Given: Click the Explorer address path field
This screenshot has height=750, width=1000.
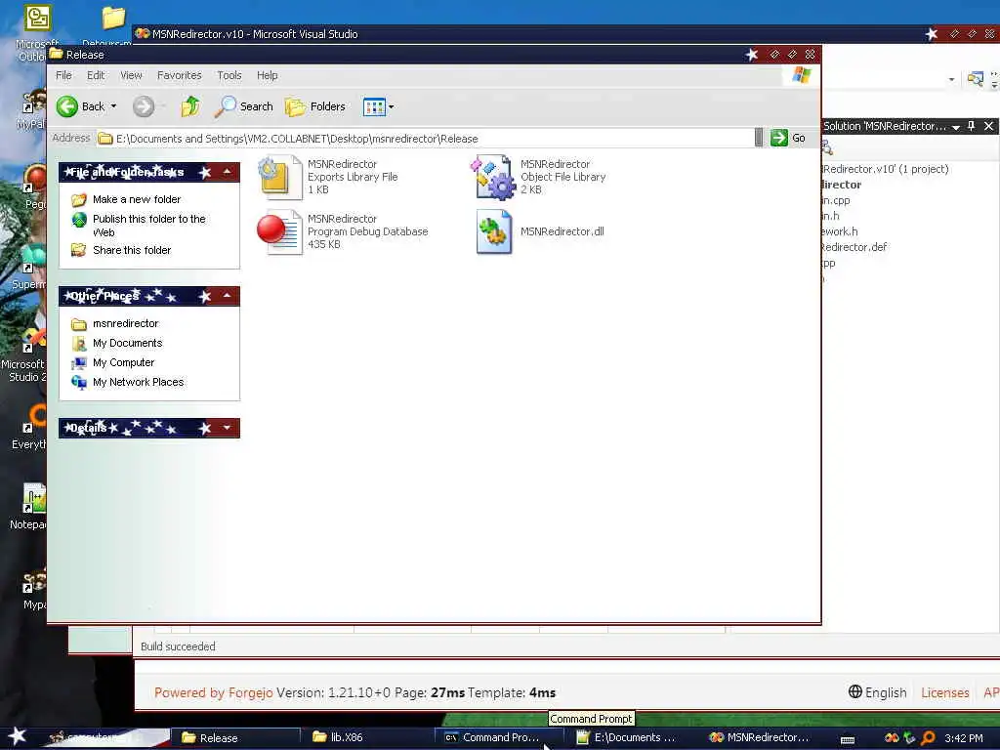Looking at the screenshot, I should 425,139.
